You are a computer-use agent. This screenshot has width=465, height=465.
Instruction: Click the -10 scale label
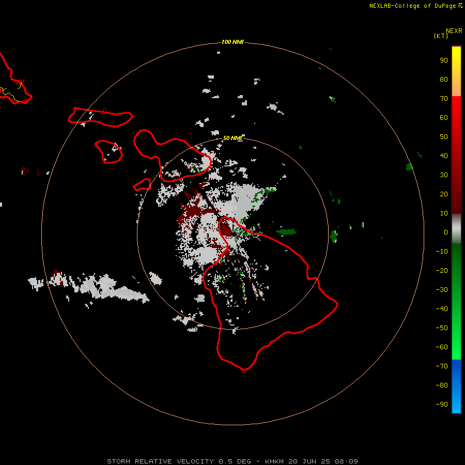tap(442, 252)
